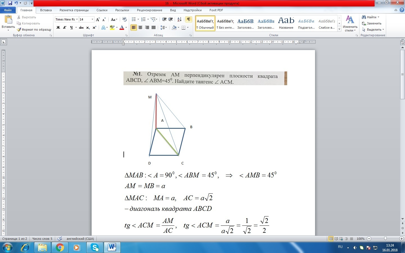Open the Файл tab
The image size is (405, 253).
click(x=8, y=10)
